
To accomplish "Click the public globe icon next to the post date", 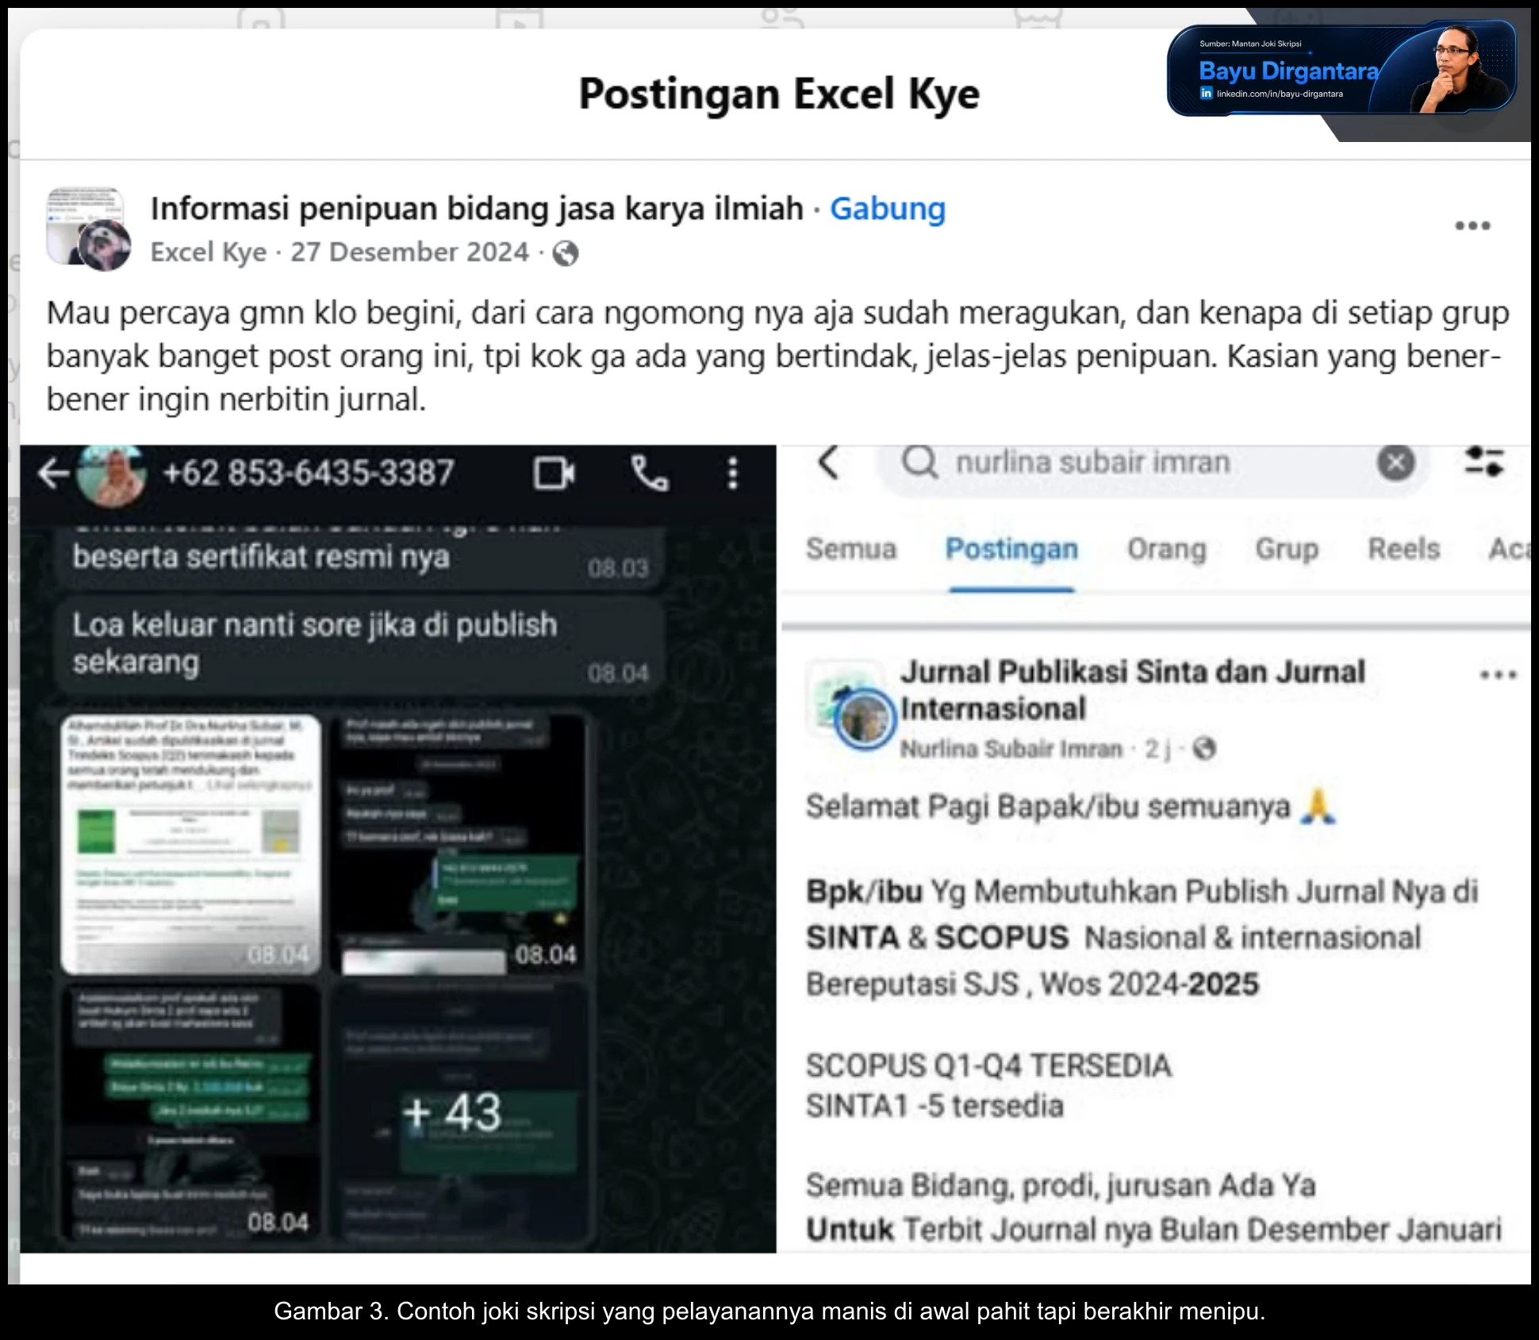I will click(565, 253).
